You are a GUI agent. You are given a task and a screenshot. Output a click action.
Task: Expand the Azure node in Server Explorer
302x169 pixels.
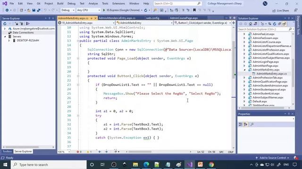coord(5,29)
